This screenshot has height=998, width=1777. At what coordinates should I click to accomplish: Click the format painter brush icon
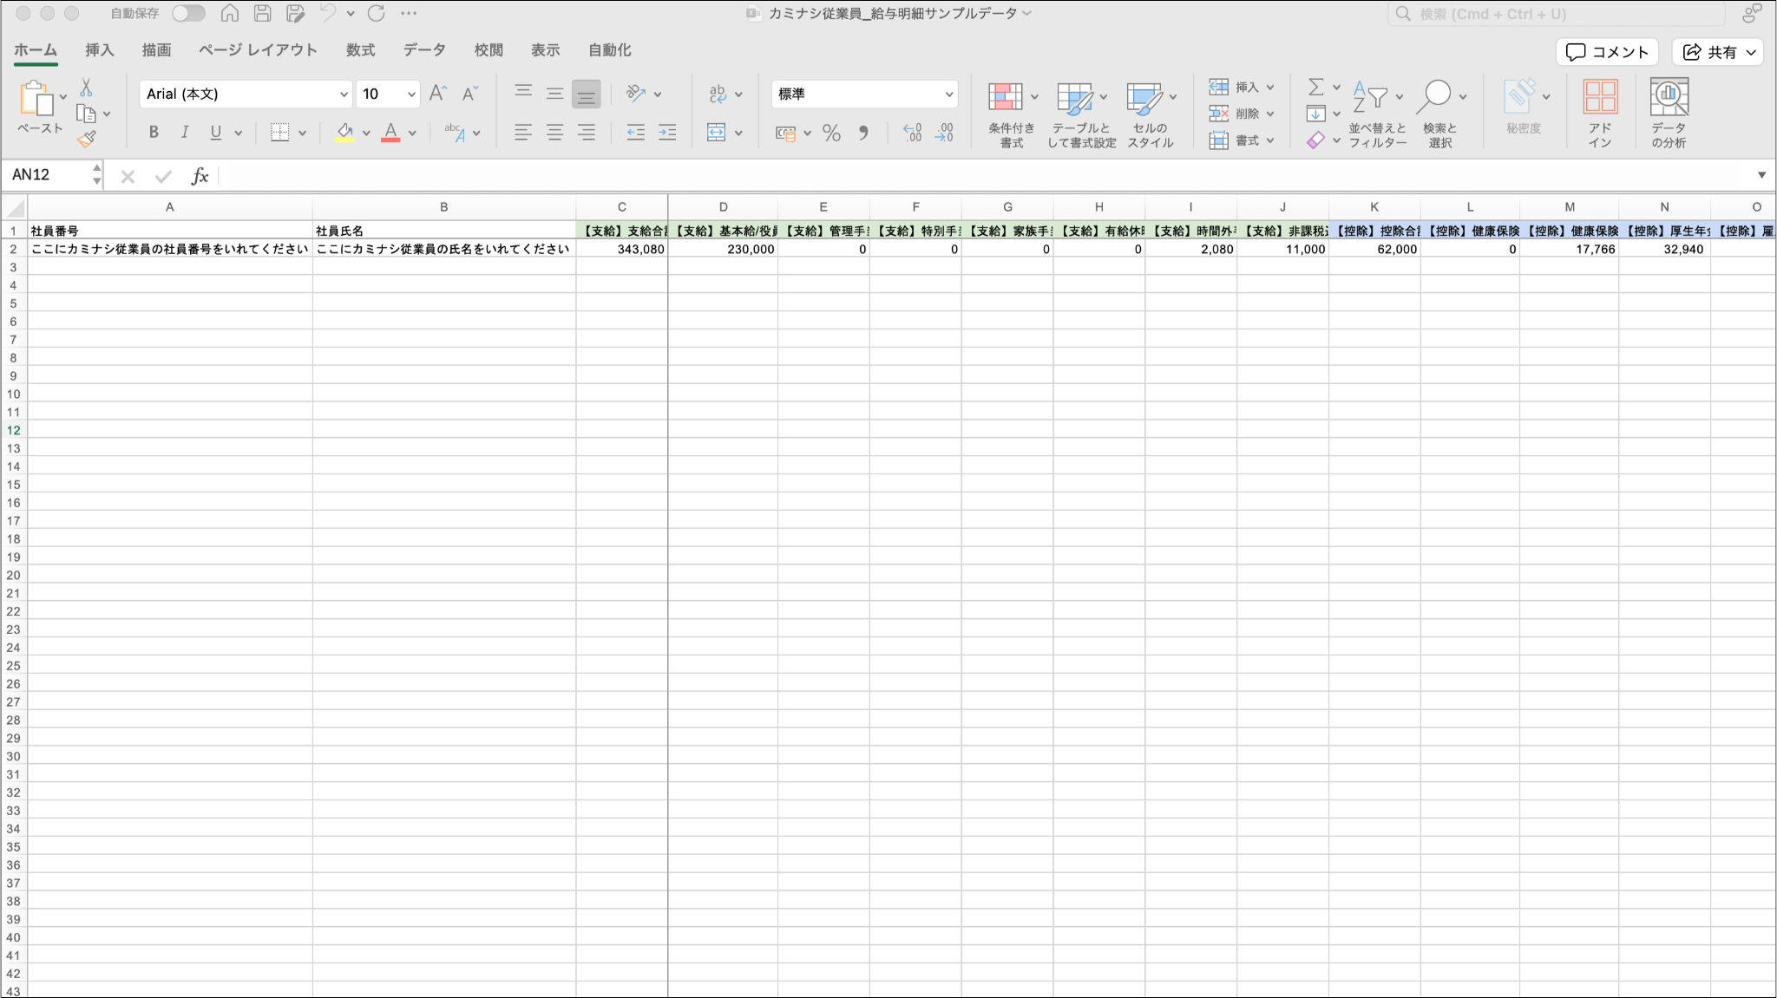86,139
